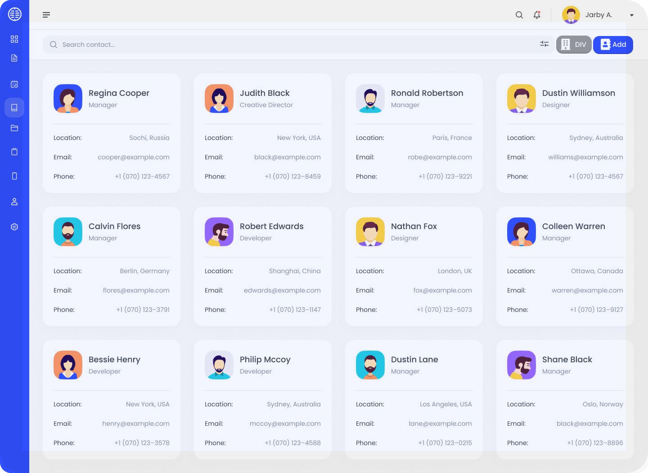Open the user profile icon in sidebar

pos(14,202)
